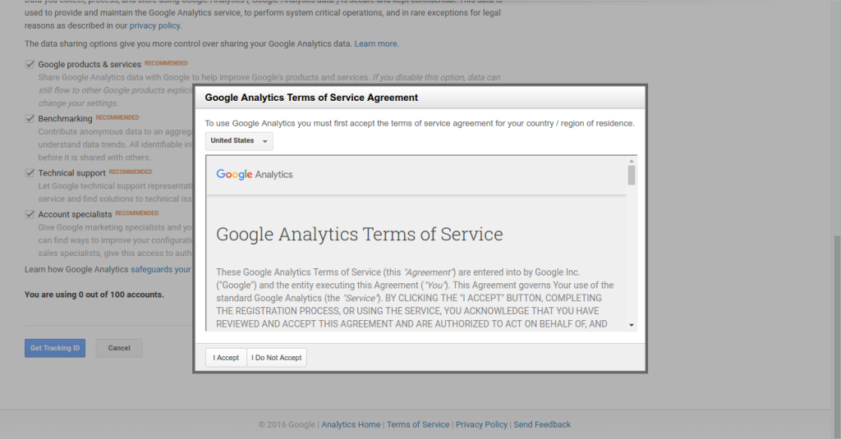This screenshot has height=439, width=841.
Task: Click the I Accept button
Action: pyautogui.click(x=226, y=358)
